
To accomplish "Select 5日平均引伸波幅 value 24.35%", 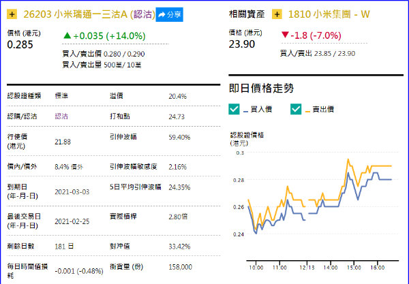I will [179, 187].
